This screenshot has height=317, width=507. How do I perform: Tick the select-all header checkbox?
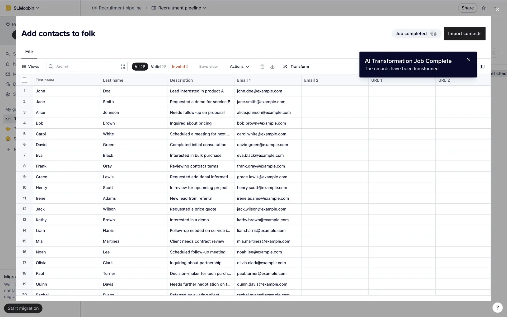click(25, 80)
